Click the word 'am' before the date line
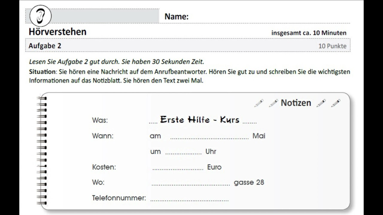383x215 pixels. coord(155,136)
